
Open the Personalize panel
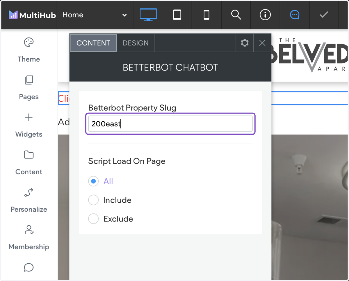coord(29,200)
